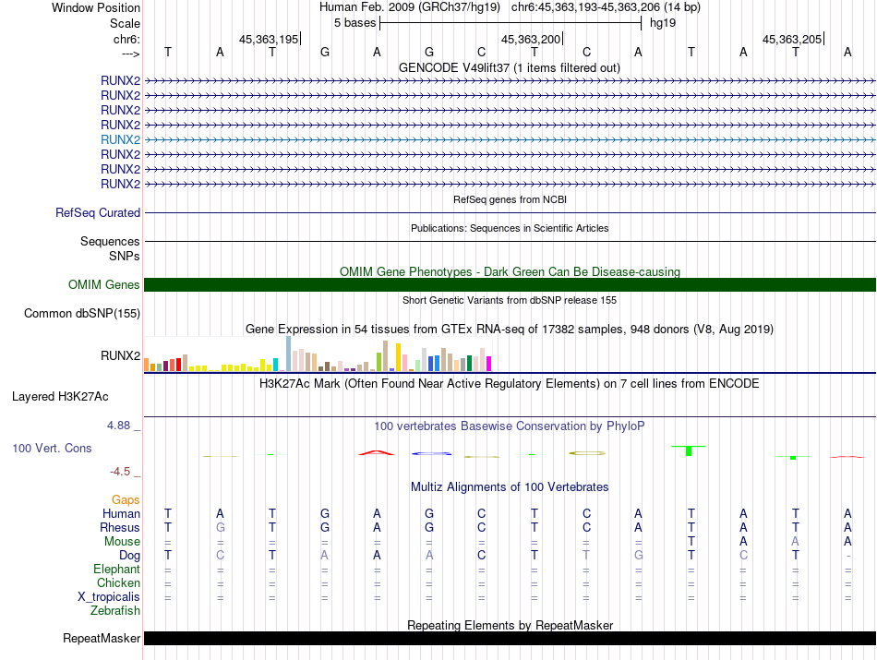Screen dimensions: 877x660
Task: Click the Multiz Alignments of 100 Vertebrates title
Action: click(x=510, y=486)
